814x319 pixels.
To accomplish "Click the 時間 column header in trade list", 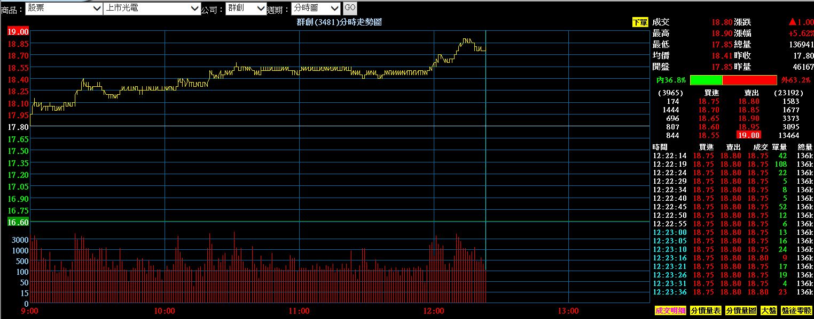I will coord(660,146).
